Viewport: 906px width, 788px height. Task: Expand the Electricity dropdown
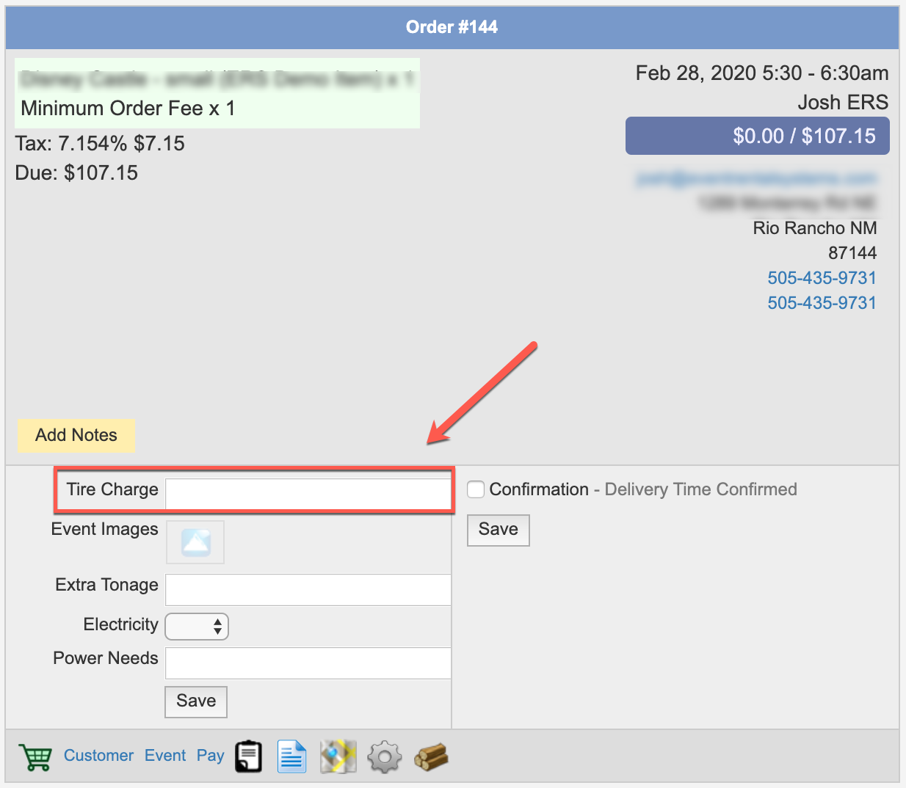coord(197,626)
